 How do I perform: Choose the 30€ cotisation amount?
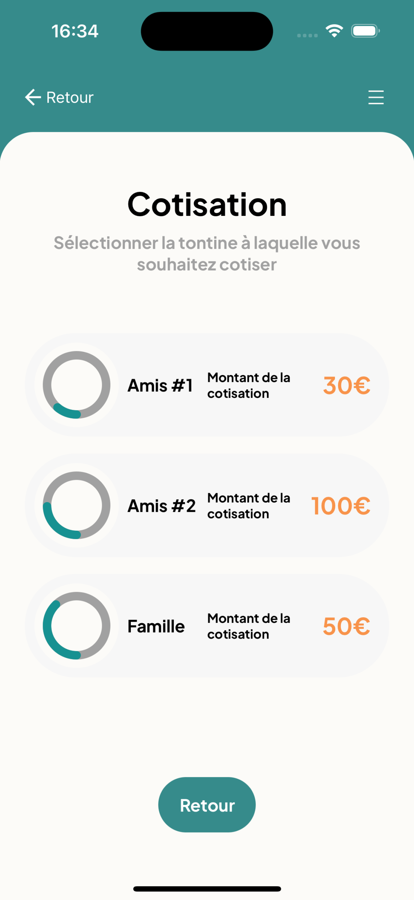pyautogui.click(x=347, y=385)
